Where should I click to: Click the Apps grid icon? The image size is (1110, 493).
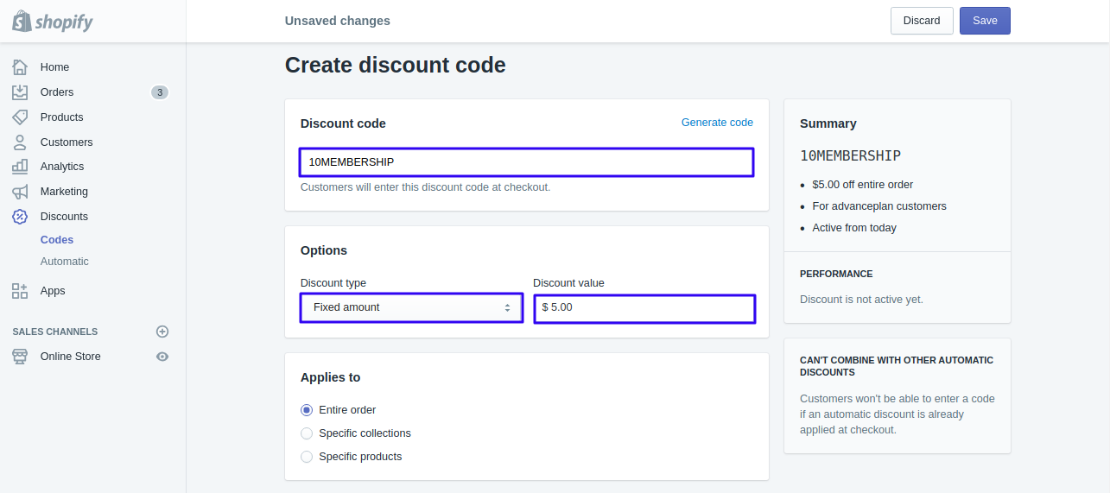[20, 291]
